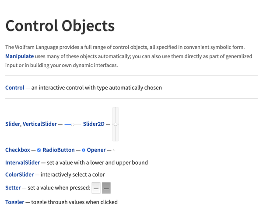
Task: Click the checked Checkbox example icon
Action: (39, 150)
